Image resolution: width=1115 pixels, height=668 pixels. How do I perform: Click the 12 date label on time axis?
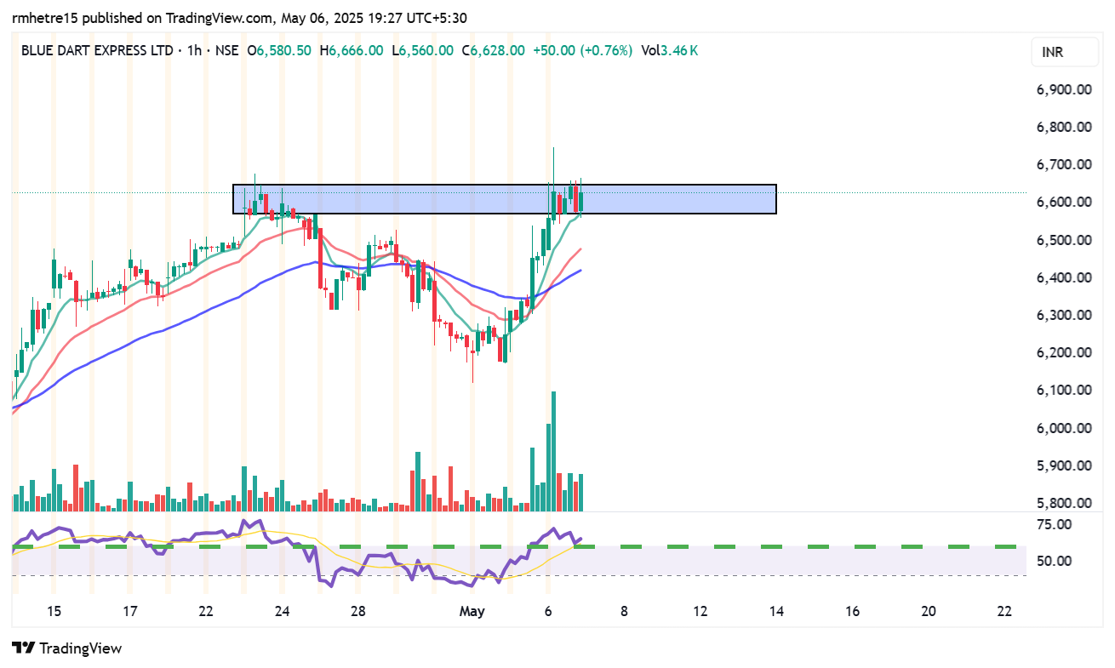(700, 611)
